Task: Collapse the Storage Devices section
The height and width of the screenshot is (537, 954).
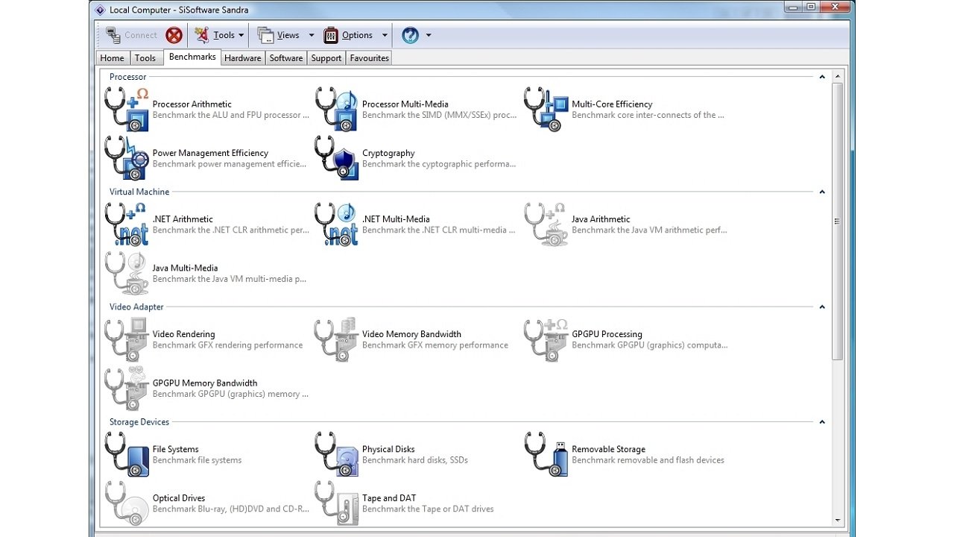Action: coord(822,422)
